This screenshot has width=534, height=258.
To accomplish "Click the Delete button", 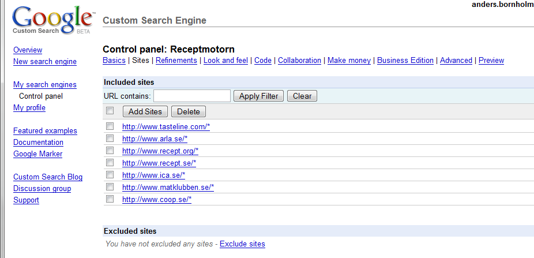I will tap(188, 111).
